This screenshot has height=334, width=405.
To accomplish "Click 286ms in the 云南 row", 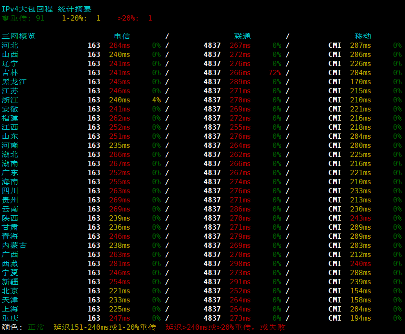I will (x=240, y=209).
